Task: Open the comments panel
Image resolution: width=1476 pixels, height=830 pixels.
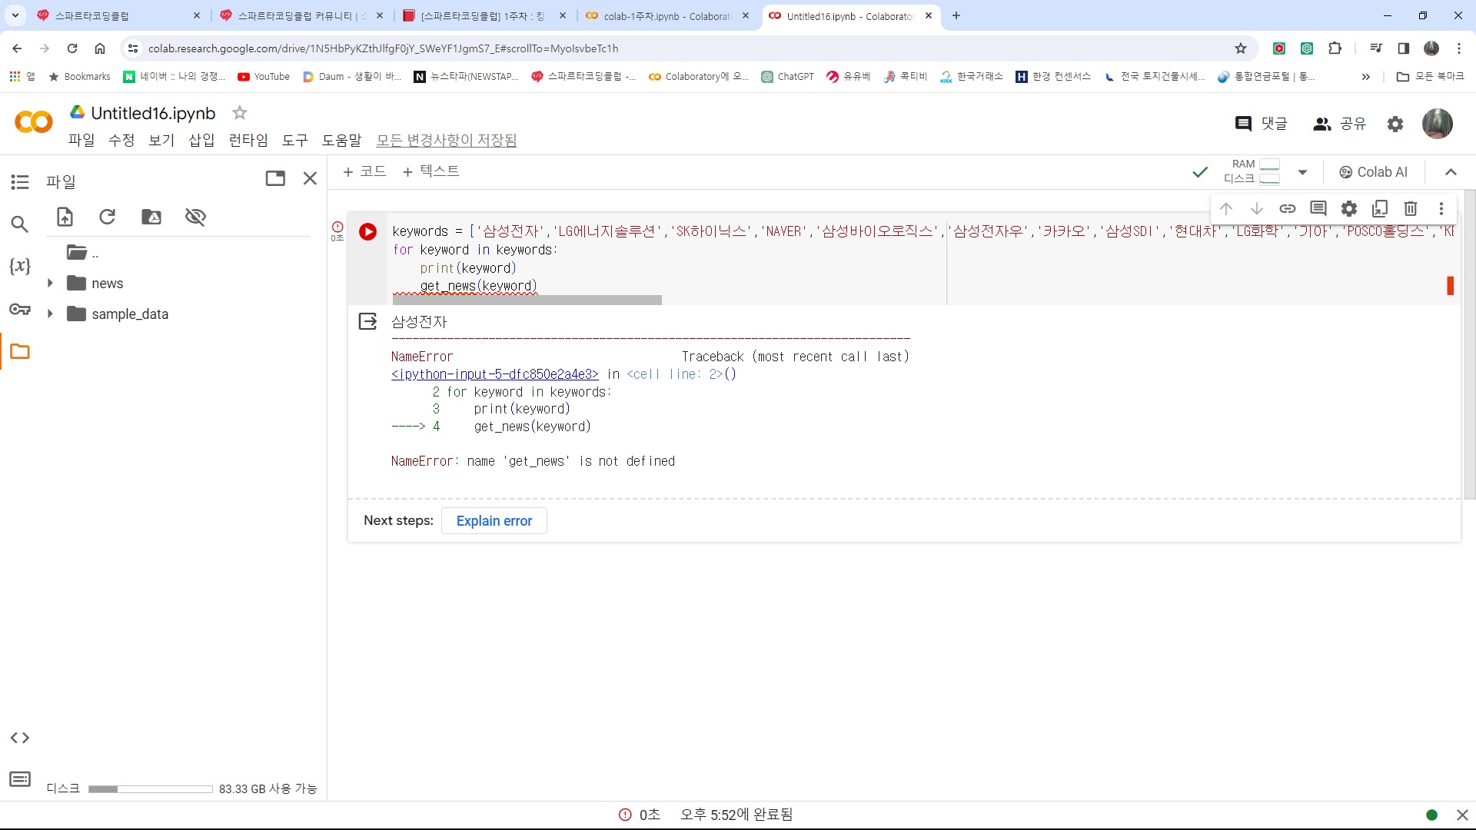Action: pos(1261,123)
